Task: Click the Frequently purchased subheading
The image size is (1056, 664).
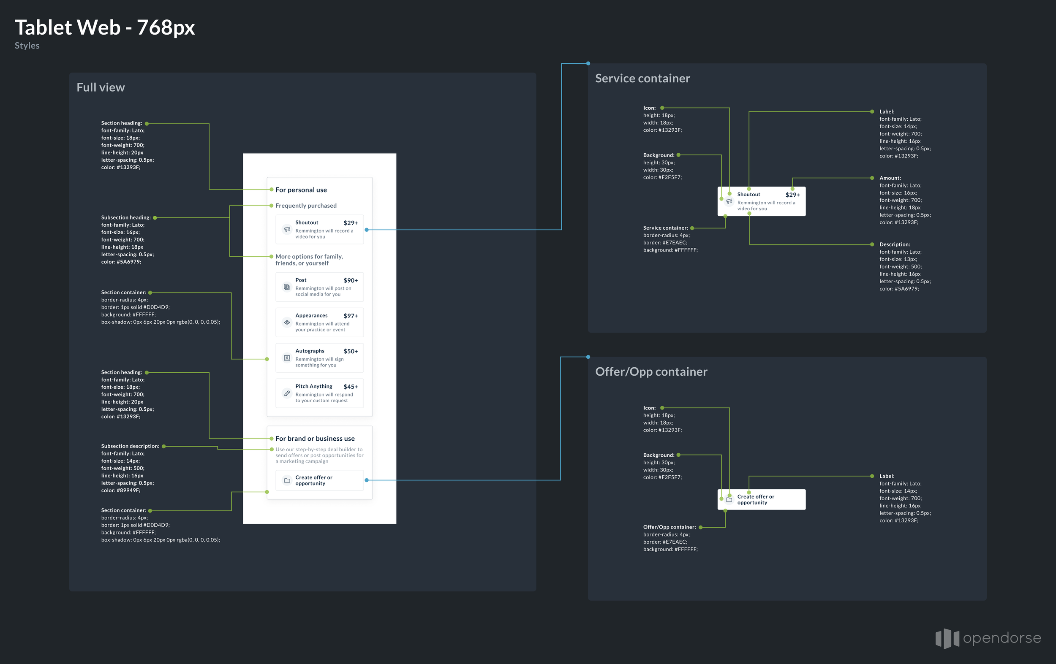Action: 306,206
